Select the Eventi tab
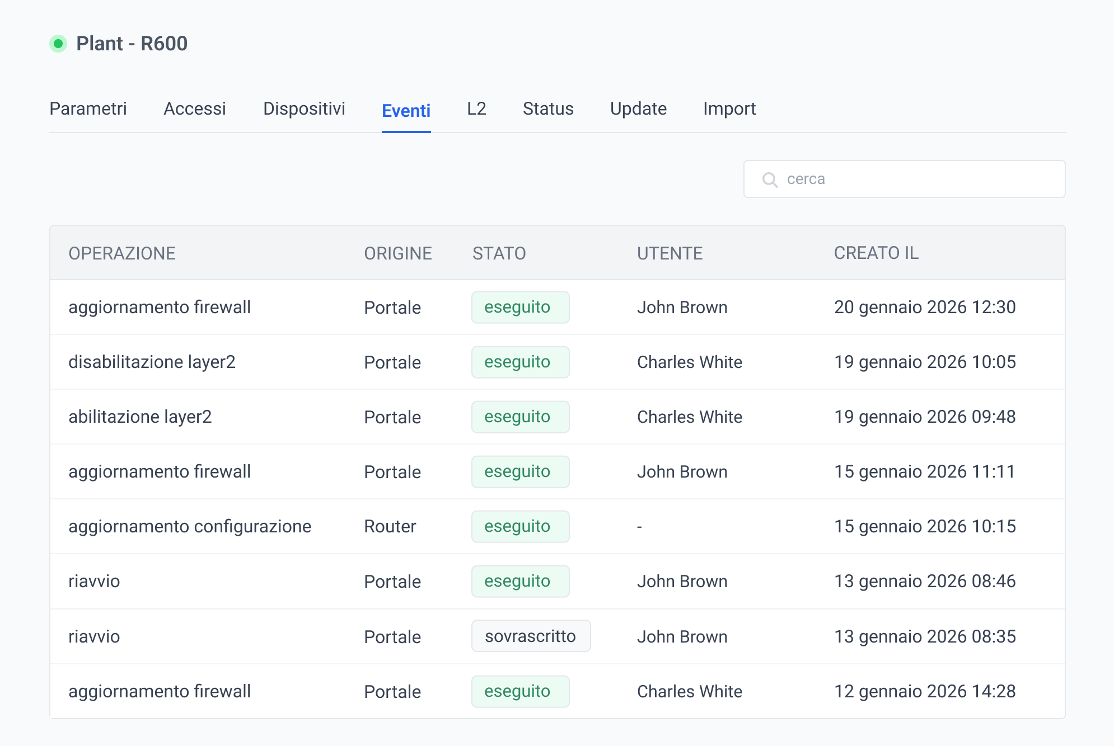Screen dimensions: 1114x746 click(406, 111)
